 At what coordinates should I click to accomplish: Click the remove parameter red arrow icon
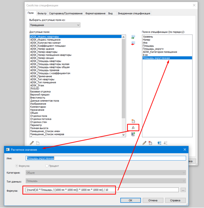point(133,43)
